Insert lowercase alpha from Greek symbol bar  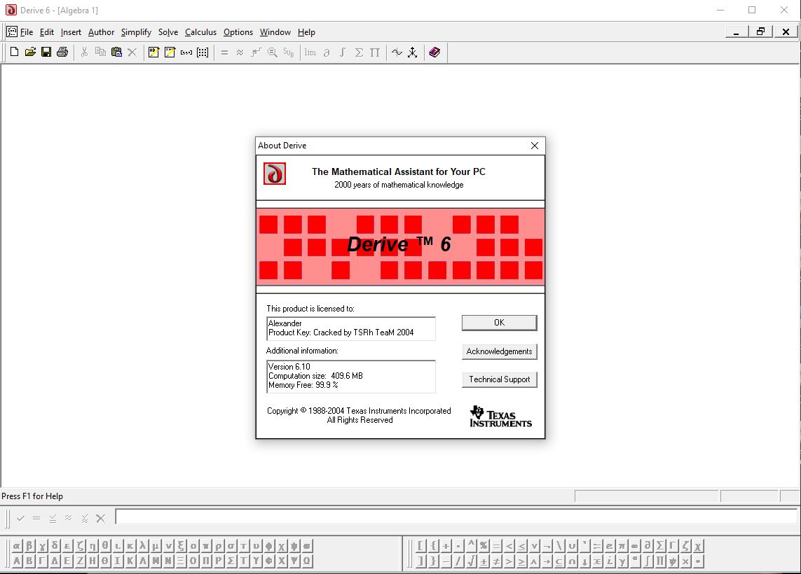17,546
